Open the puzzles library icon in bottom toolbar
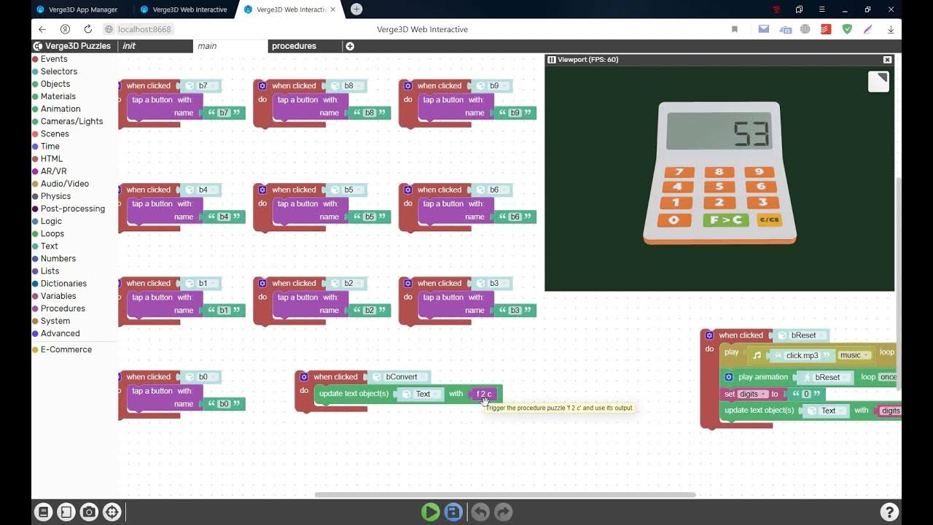 [43, 512]
